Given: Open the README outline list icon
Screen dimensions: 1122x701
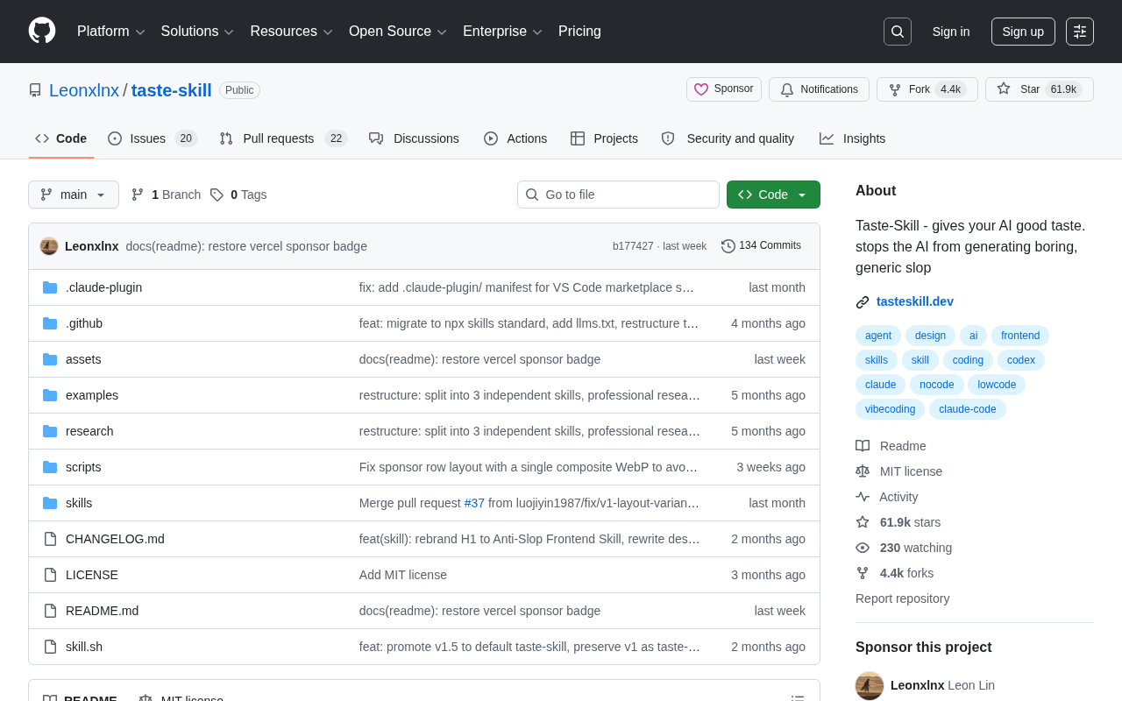Looking at the screenshot, I should 798,699.
